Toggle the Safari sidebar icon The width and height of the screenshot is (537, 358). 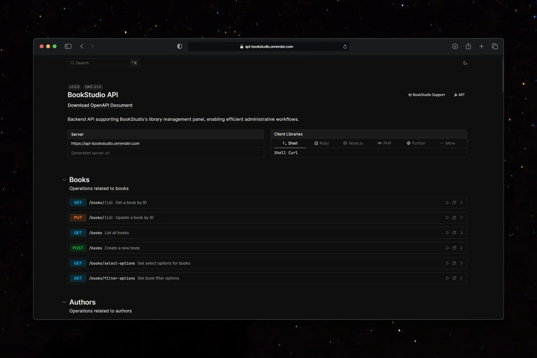point(68,46)
